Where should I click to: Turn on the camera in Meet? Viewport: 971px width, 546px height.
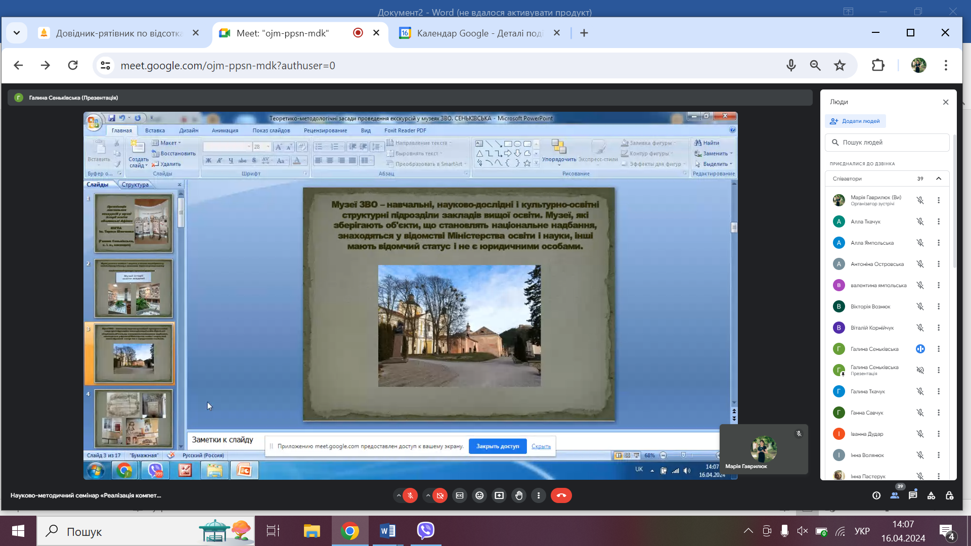point(440,495)
